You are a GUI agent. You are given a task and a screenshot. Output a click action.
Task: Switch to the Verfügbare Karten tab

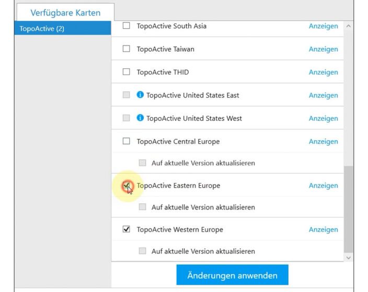[65, 13]
